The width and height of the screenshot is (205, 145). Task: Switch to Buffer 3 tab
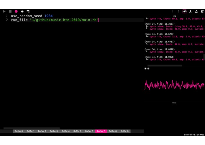tap(54, 131)
